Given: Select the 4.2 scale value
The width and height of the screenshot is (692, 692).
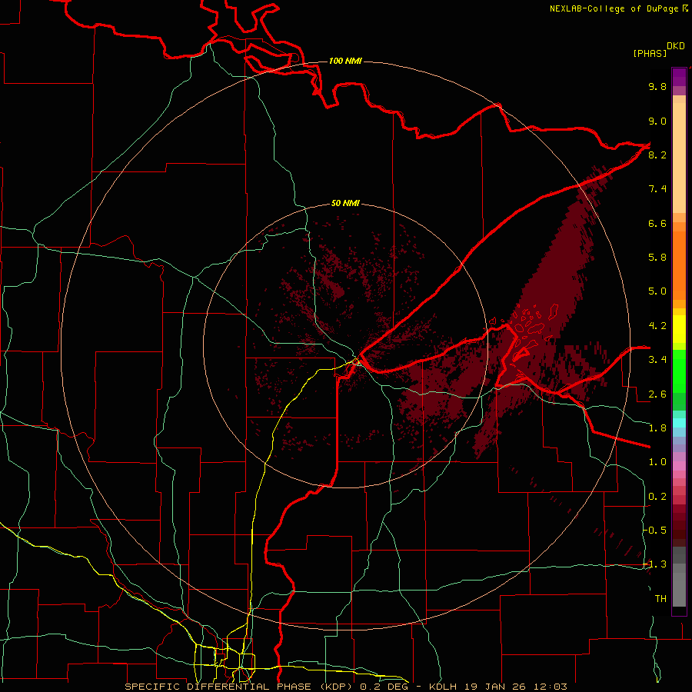Looking at the screenshot, I should point(657,326).
